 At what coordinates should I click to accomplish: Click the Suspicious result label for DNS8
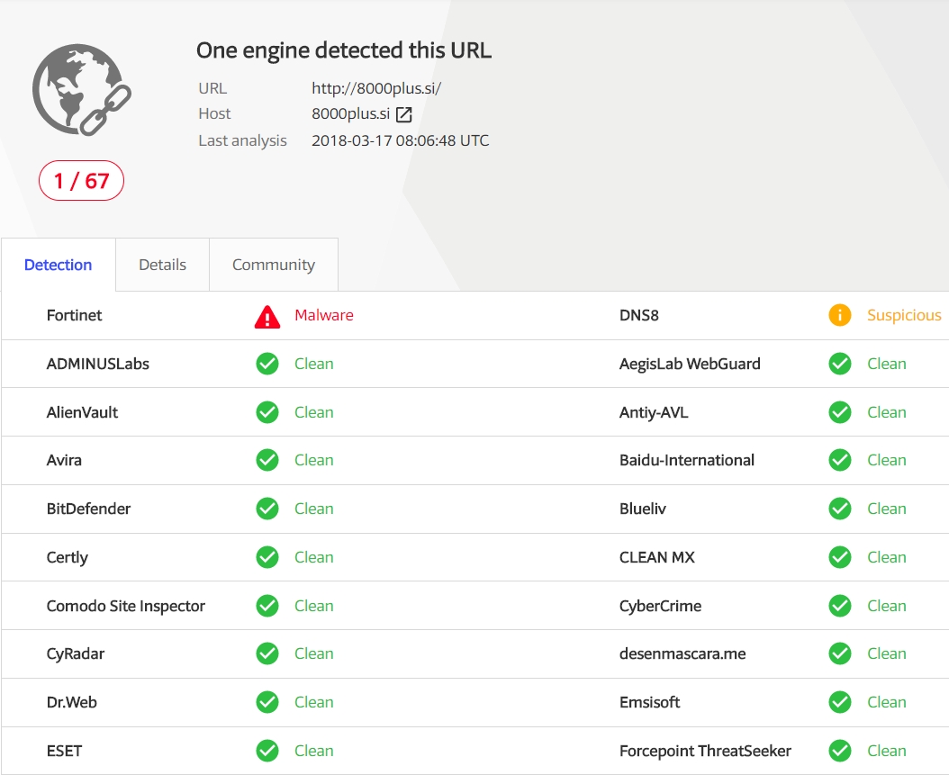point(904,315)
